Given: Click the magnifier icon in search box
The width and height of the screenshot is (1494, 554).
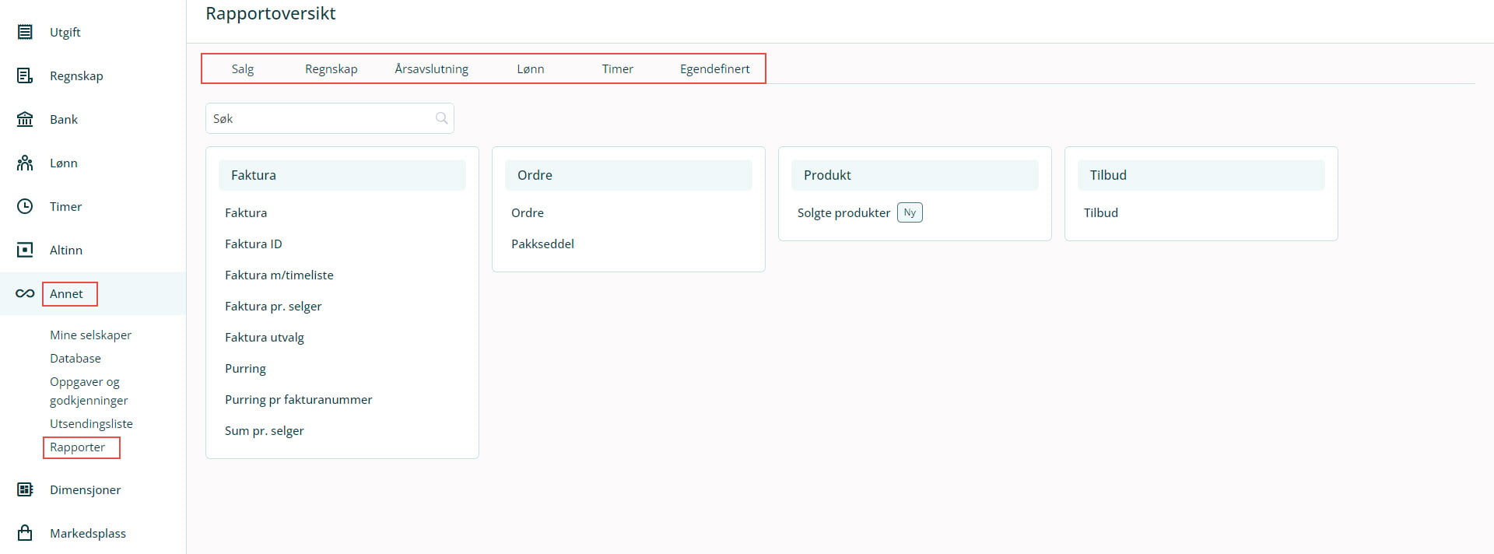Looking at the screenshot, I should click(x=441, y=118).
